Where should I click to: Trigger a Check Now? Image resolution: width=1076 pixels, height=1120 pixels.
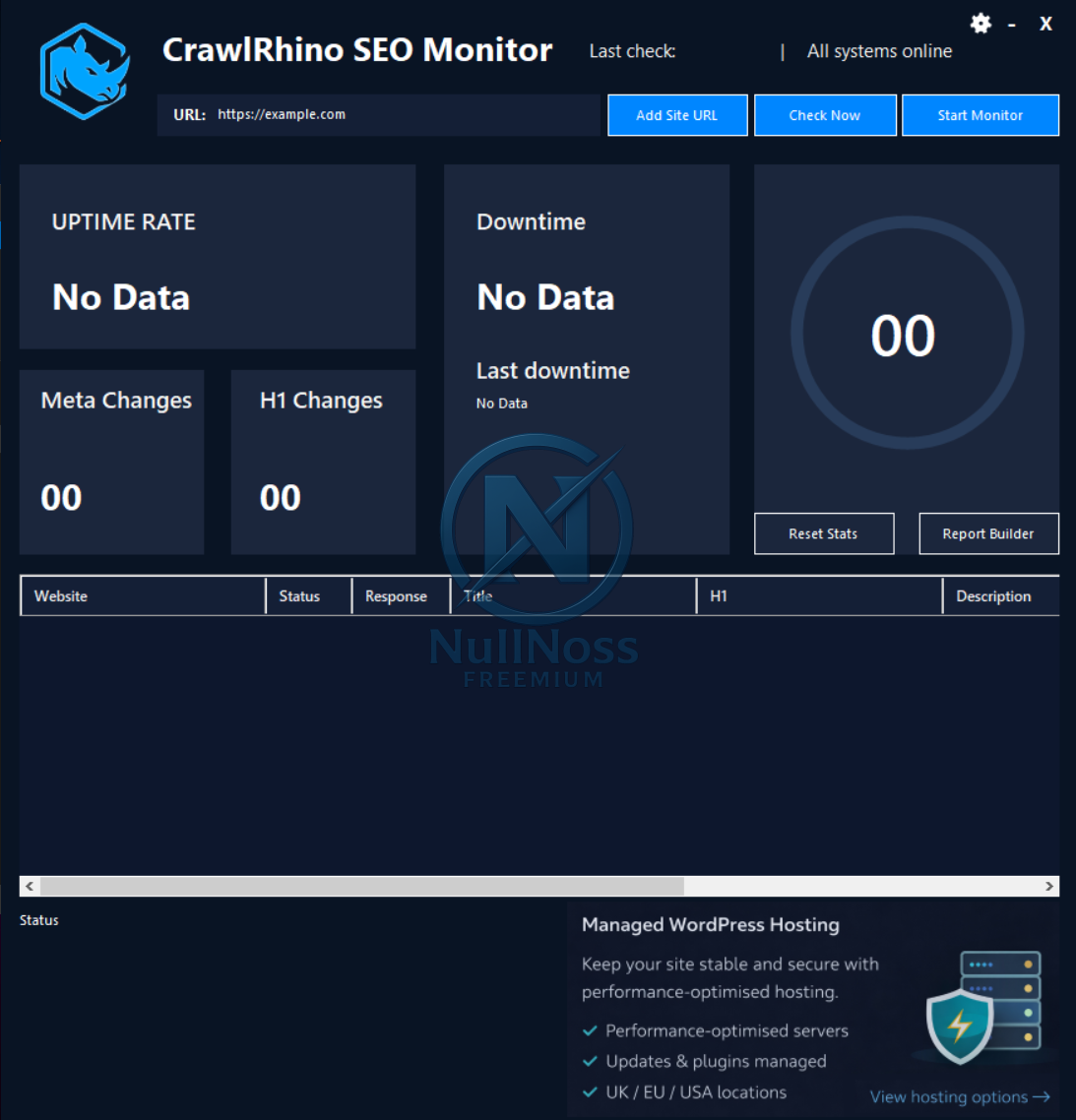(825, 114)
